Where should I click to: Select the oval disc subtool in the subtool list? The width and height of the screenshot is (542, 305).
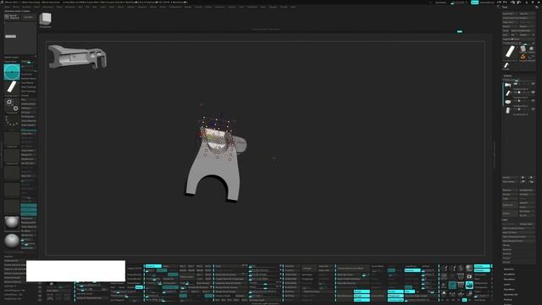click(x=508, y=102)
